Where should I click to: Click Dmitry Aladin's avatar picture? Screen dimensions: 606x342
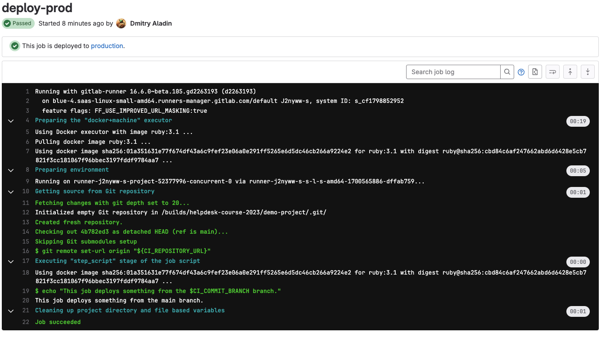[121, 23]
